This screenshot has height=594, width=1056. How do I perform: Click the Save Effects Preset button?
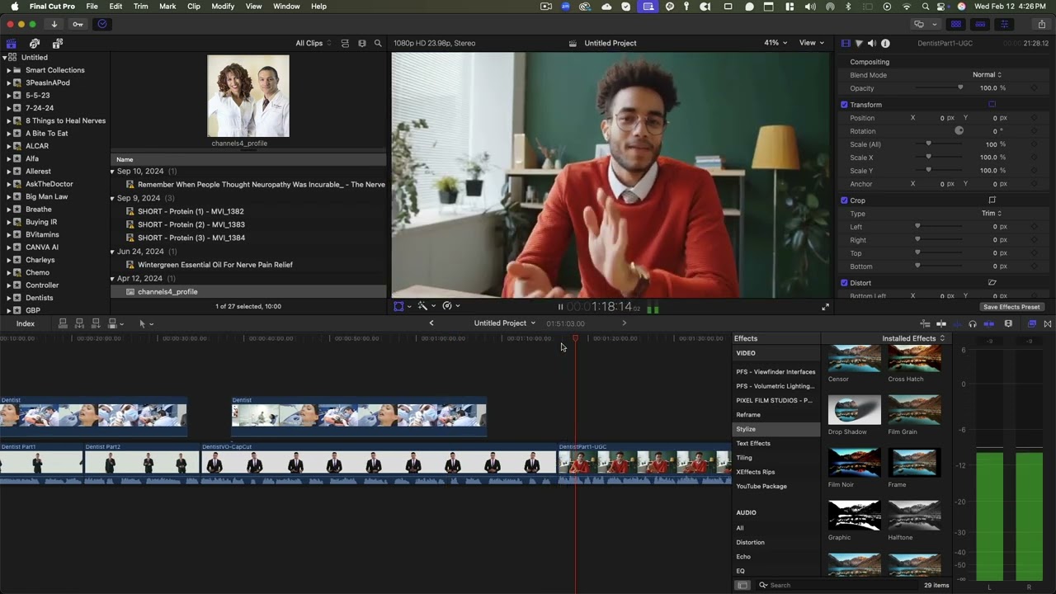click(1011, 307)
